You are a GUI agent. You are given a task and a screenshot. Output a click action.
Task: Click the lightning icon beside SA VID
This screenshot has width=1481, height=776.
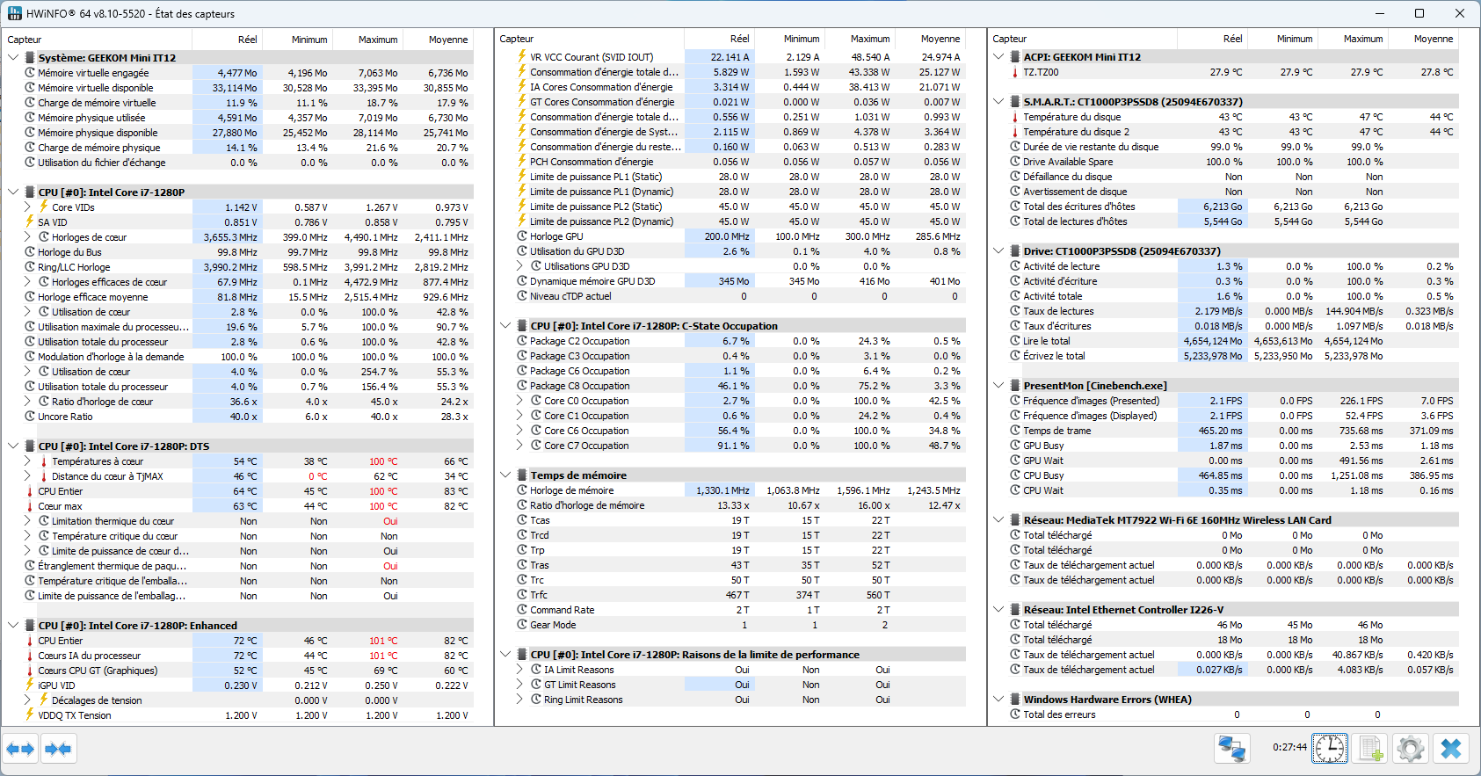tap(30, 222)
